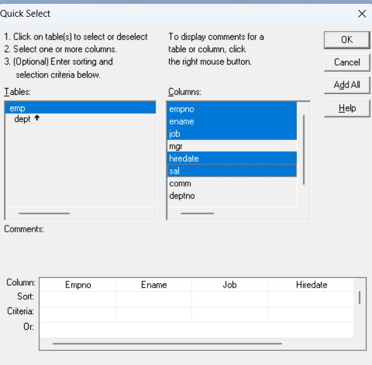Deselect the hiredate column

coord(232,158)
